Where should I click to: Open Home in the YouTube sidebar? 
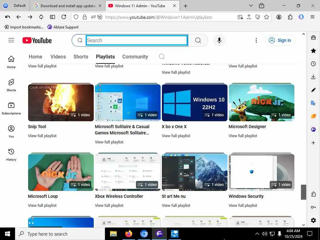coord(11,62)
